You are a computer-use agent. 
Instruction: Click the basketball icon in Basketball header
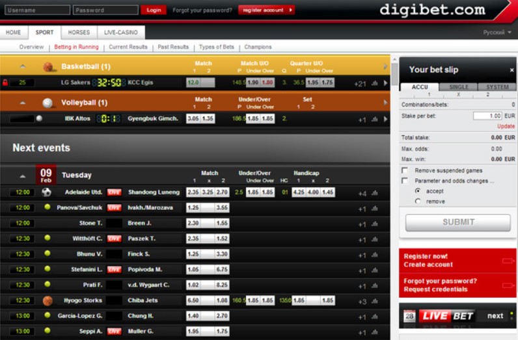point(49,67)
